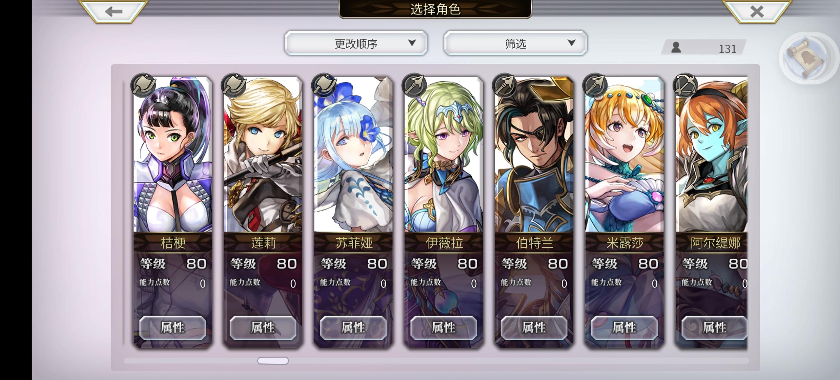The image size is (840, 380).
Task: Click the axe weapon icon on 莲莉
Action: tap(233, 85)
